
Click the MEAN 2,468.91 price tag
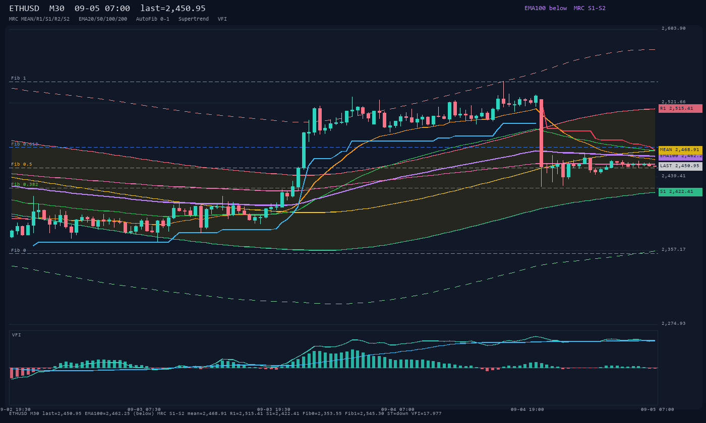tap(680, 150)
